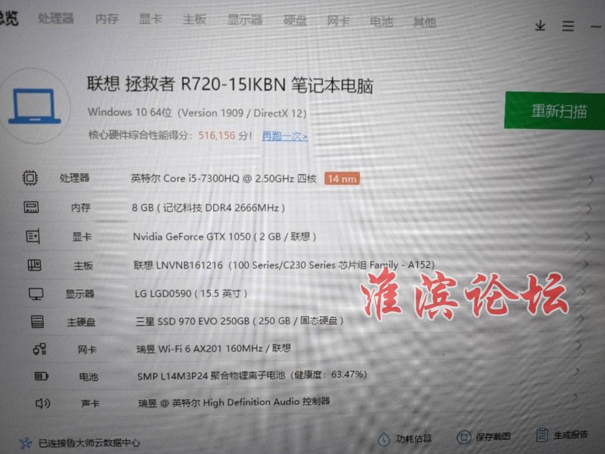This screenshot has height=454, width=605.
Task: Expand the 显卡 row chevron
Action: (587, 237)
